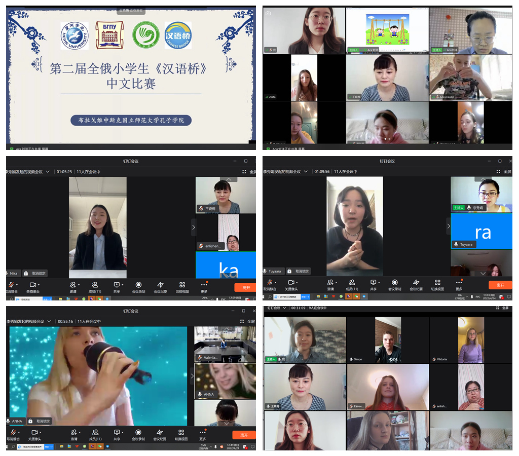
Task: Expand meeting title dropdown at 01:05:25 timer
Action: 48,172
